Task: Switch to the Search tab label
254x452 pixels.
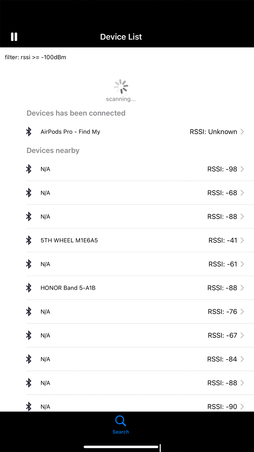Action: click(121, 432)
